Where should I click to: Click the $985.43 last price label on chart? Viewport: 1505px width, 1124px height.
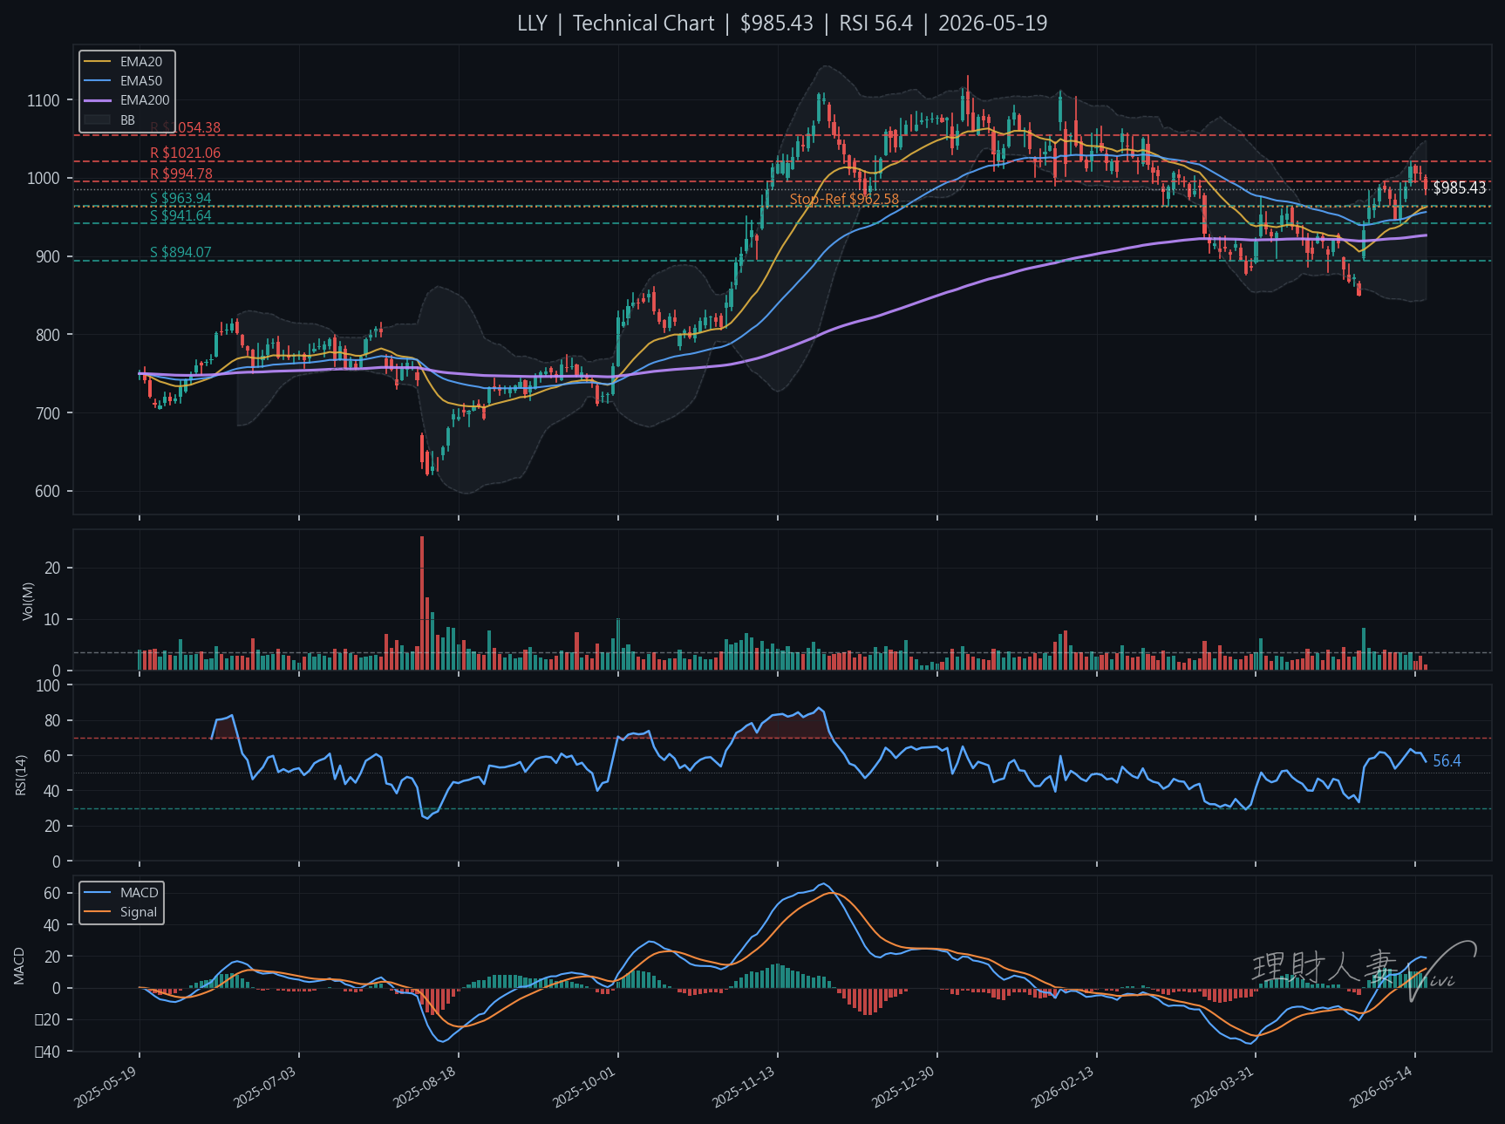1460,188
